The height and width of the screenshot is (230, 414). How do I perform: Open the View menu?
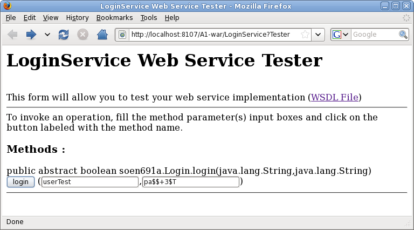click(x=51, y=18)
